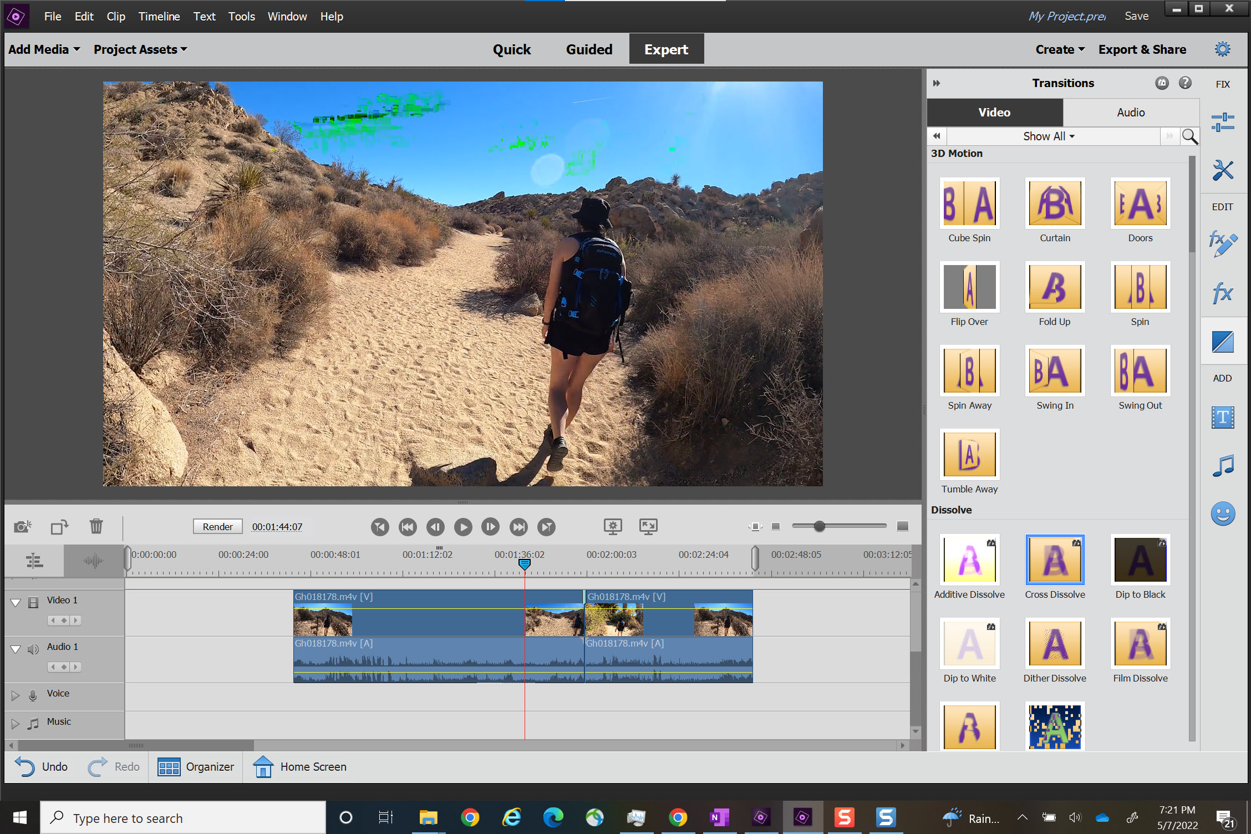The height and width of the screenshot is (834, 1251).
Task: Click the Render button
Action: 217,526
